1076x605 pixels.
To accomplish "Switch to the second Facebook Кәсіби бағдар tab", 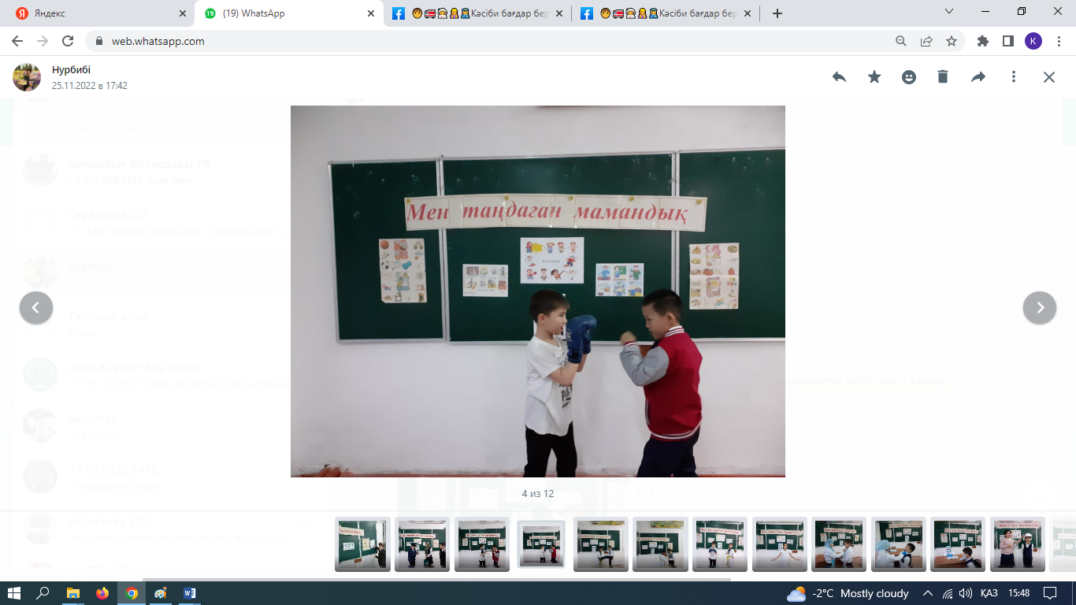I will pyautogui.click(x=666, y=13).
